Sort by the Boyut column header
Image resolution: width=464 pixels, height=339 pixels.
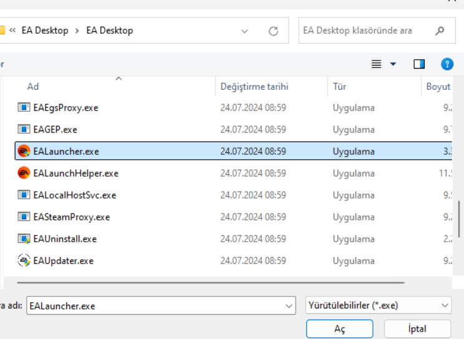click(x=438, y=87)
